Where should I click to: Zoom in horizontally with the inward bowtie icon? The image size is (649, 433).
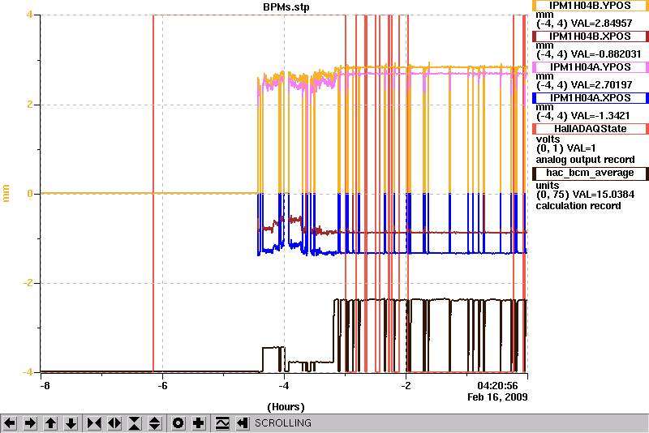[x=94, y=423]
